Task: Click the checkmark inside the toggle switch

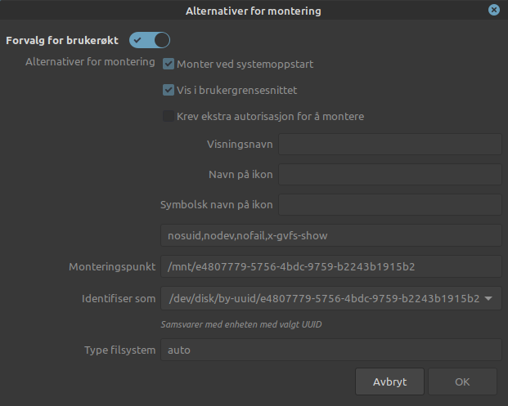Action: coord(137,41)
